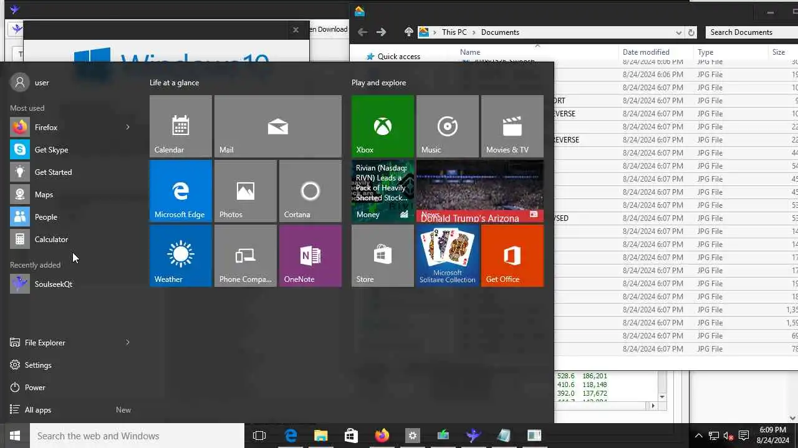Click This PC in the address breadcrumb

point(454,32)
